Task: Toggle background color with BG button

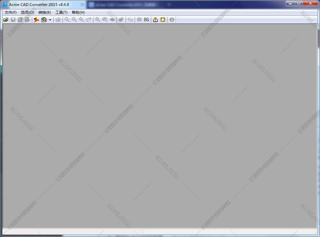Action: tap(147, 20)
